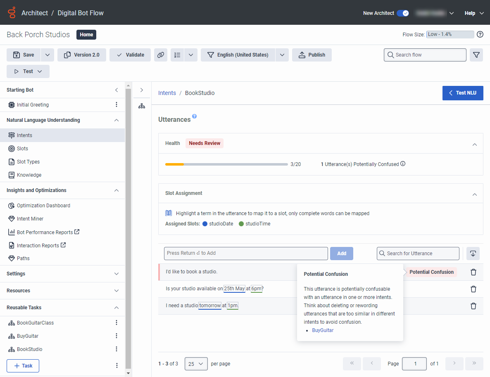Click the Utterances help question mark
The width and height of the screenshot is (490, 377).
[x=194, y=116]
